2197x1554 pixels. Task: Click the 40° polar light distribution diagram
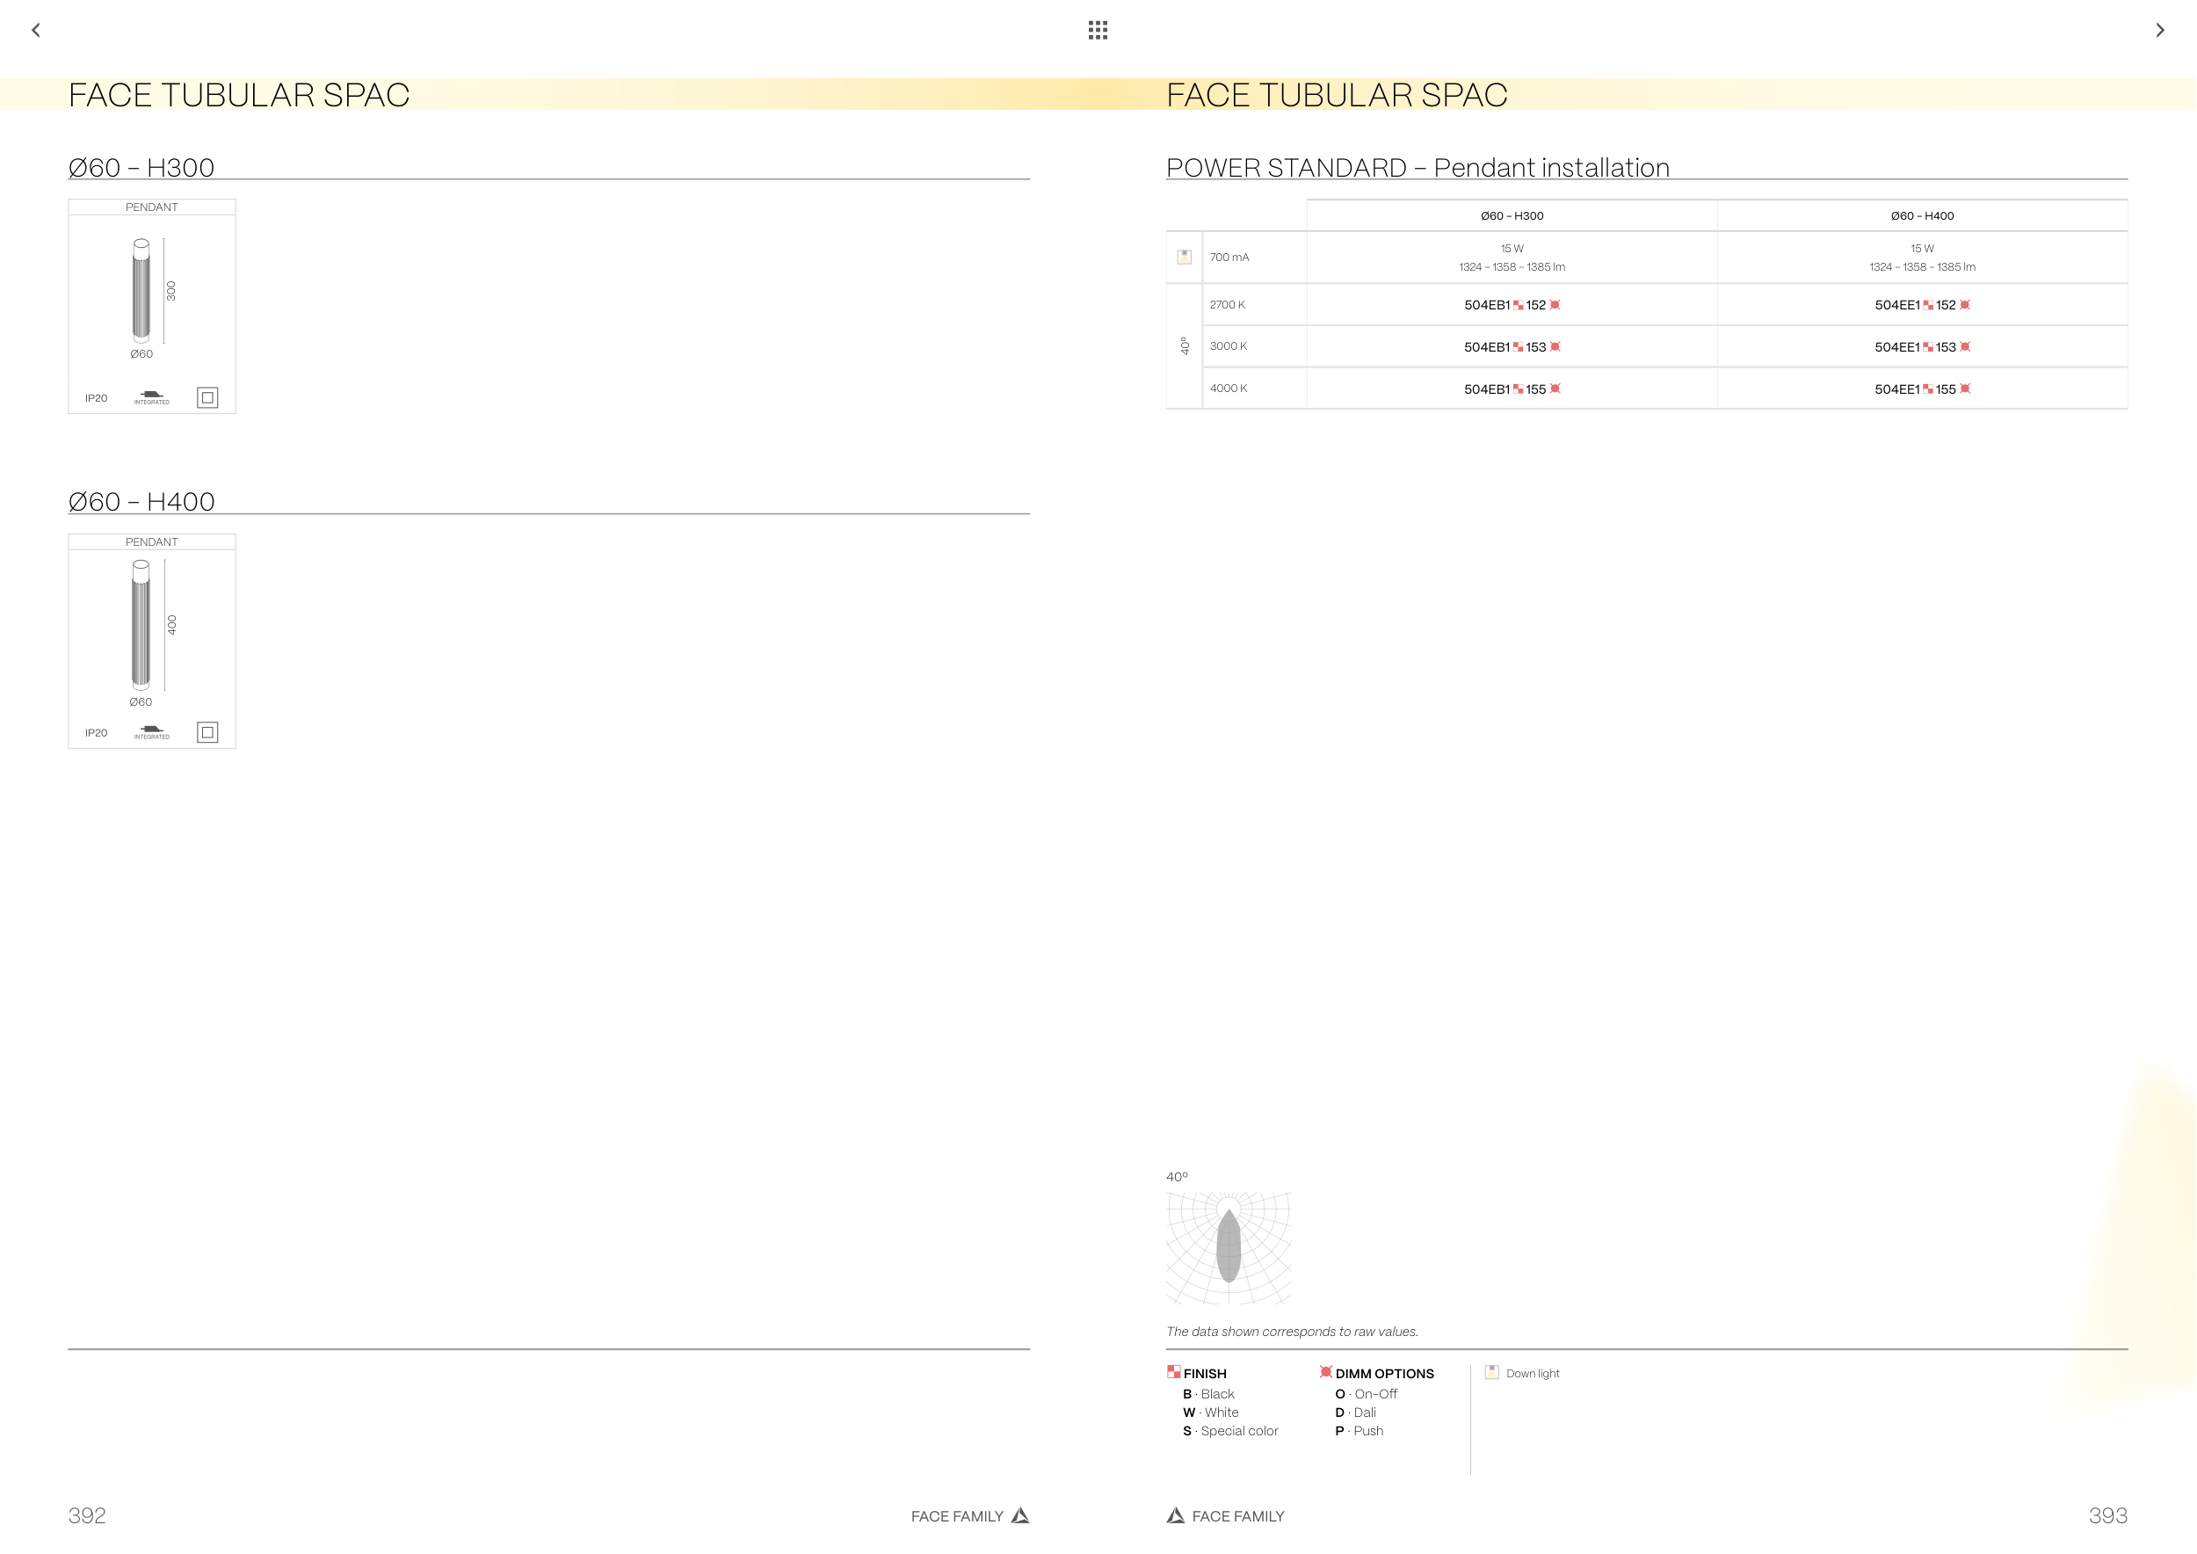click(1229, 1247)
